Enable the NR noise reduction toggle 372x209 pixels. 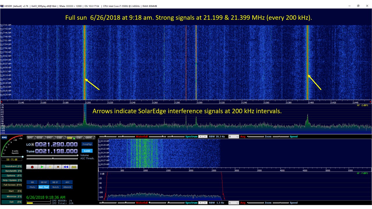click(x=32, y=182)
